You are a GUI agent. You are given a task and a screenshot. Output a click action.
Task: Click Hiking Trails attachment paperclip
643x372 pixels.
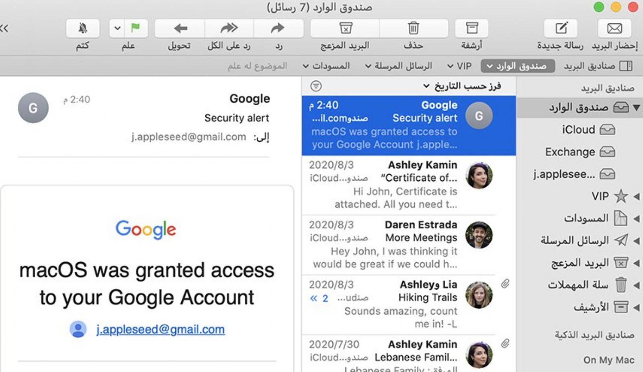506,284
